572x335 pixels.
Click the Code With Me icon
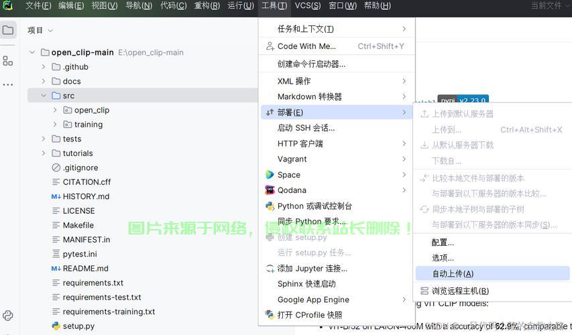click(270, 46)
